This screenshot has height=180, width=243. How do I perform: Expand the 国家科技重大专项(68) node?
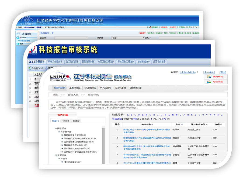tap(62, 135)
